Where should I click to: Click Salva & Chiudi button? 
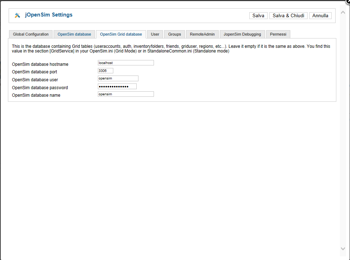point(288,15)
